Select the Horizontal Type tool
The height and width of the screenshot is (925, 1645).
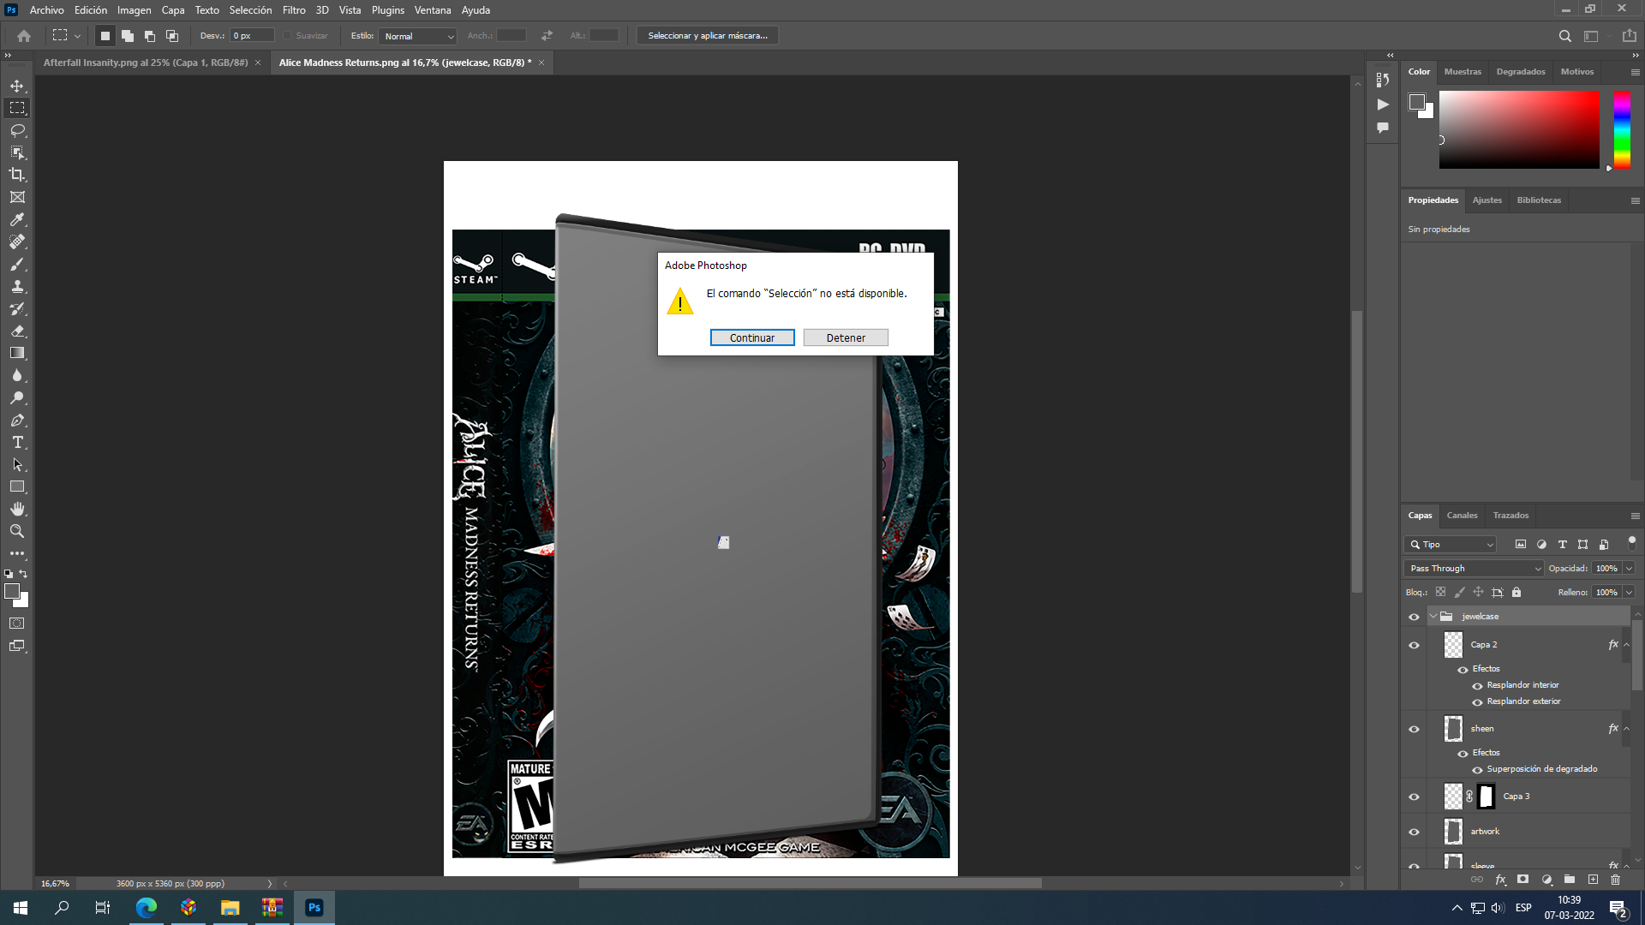[17, 442]
